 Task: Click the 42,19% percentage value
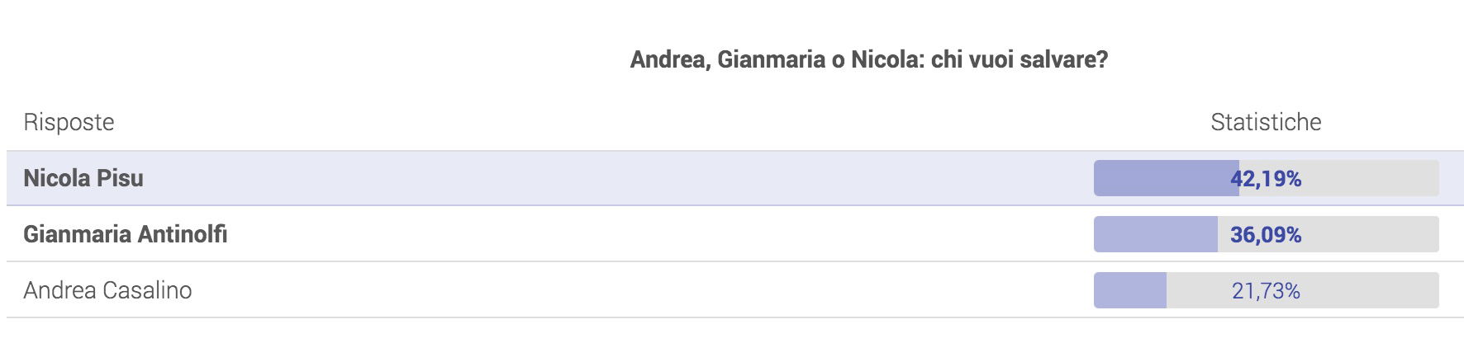(1266, 179)
